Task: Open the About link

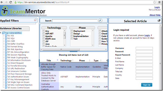Action: tap(152, 15)
